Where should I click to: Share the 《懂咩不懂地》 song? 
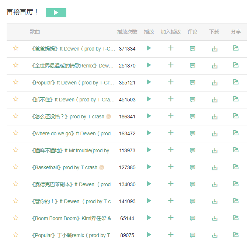(236, 150)
